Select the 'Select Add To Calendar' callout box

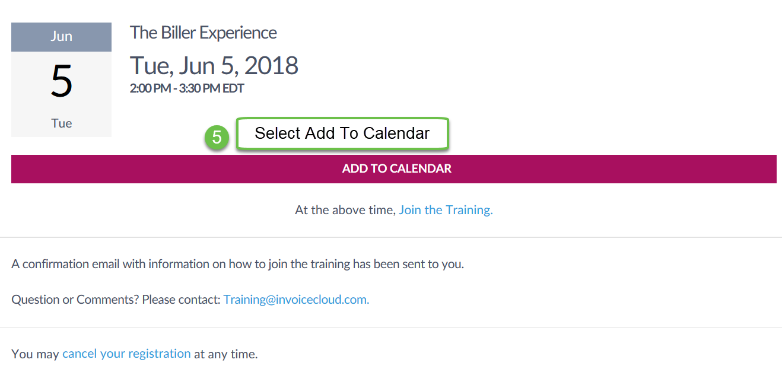(342, 133)
